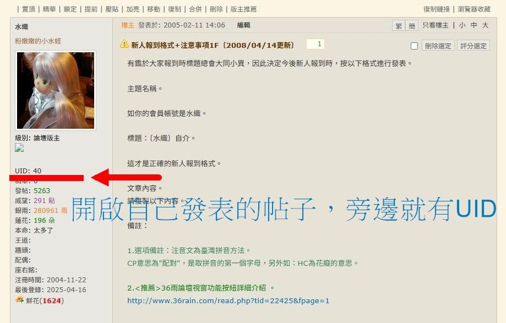Select the 刪除 moderation option
The height and width of the screenshot is (323, 506).
[x=216, y=9]
